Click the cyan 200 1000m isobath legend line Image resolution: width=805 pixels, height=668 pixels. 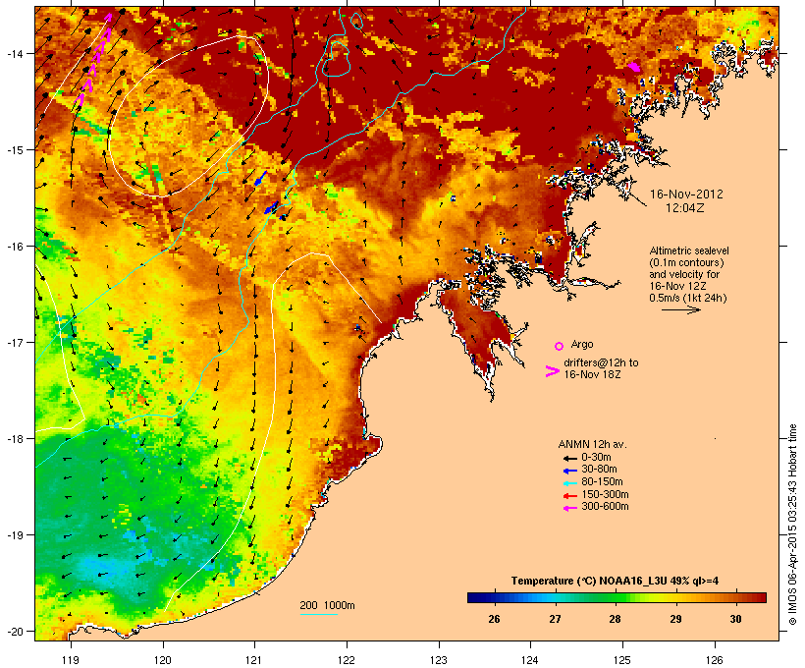click(x=318, y=614)
